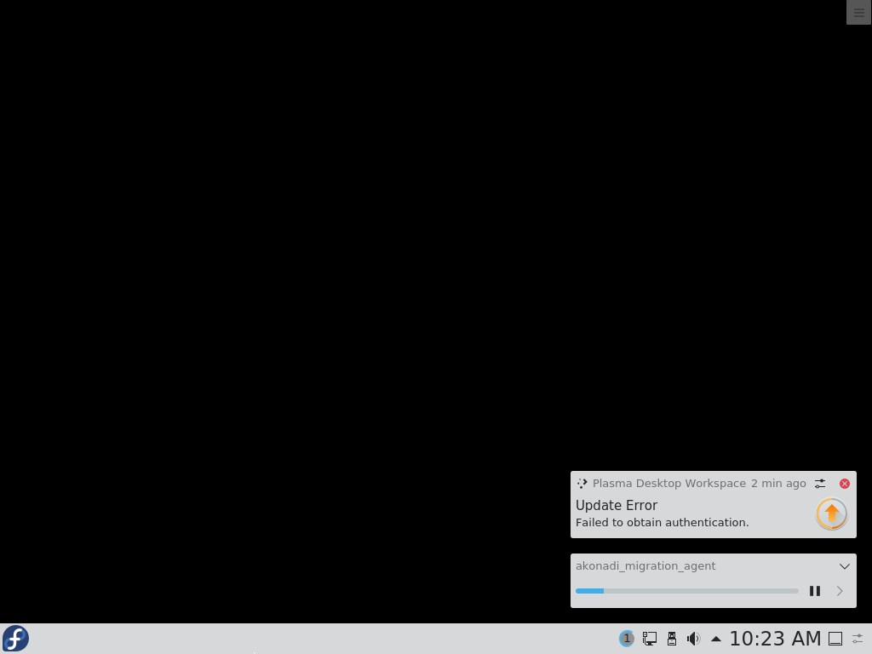Click the Plasma Desktop Workspace header icon
Screen dimensions: 872x654
pos(582,484)
